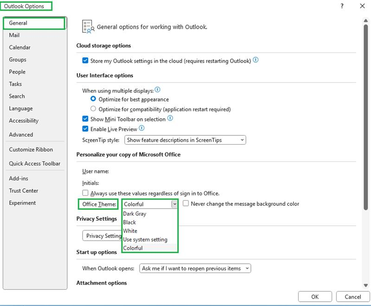The height and width of the screenshot is (306, 371).
Task: Open Quick Access Toolbar settings
Action: (34, 164)
